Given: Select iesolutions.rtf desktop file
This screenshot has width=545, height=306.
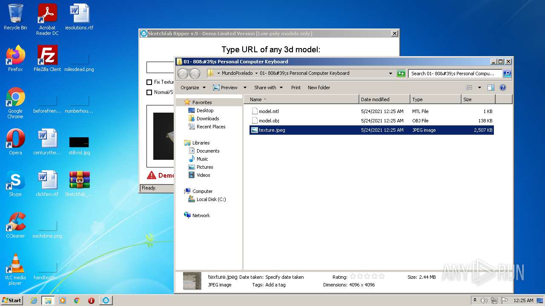Looking at the screenshot, I should click(79, 17).
